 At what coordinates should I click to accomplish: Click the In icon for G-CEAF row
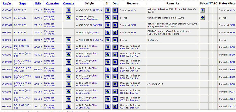(x=108, y=18)
